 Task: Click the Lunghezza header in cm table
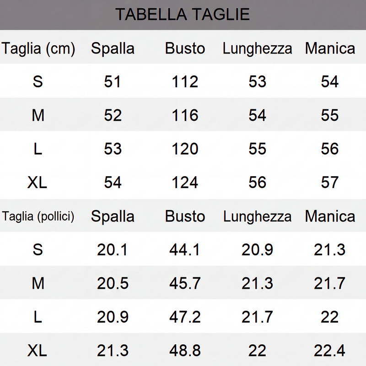(257, 49)
